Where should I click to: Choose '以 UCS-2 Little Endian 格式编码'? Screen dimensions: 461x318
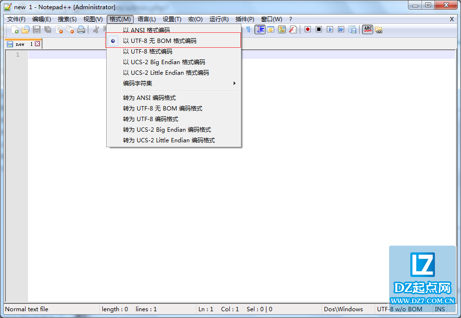(174, 72)
